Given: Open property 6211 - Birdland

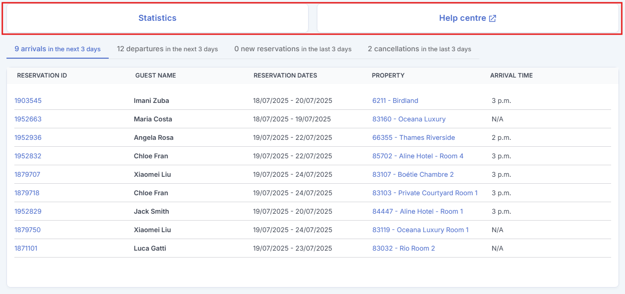Looking at the screenshot, I should 395,101.
